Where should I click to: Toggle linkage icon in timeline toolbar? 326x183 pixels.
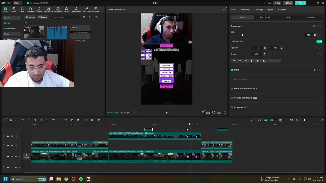click(272, 120)
